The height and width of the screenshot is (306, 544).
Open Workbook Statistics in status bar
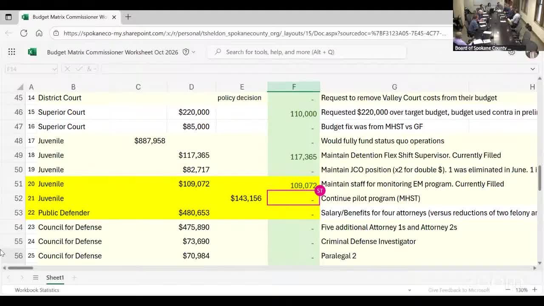(x=37, y=290)
